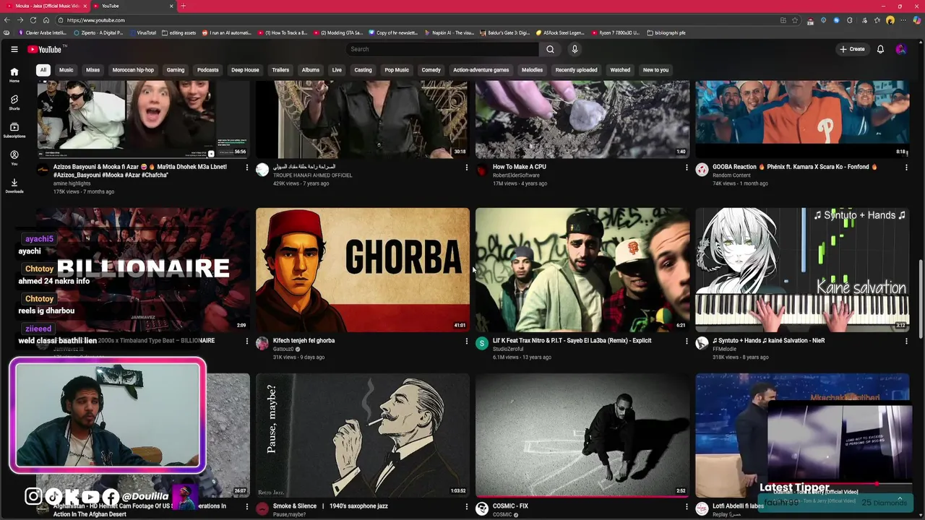Open the StudioZeroful channel avatar
This screenshot has width=925, height=520.
(482, 344)
